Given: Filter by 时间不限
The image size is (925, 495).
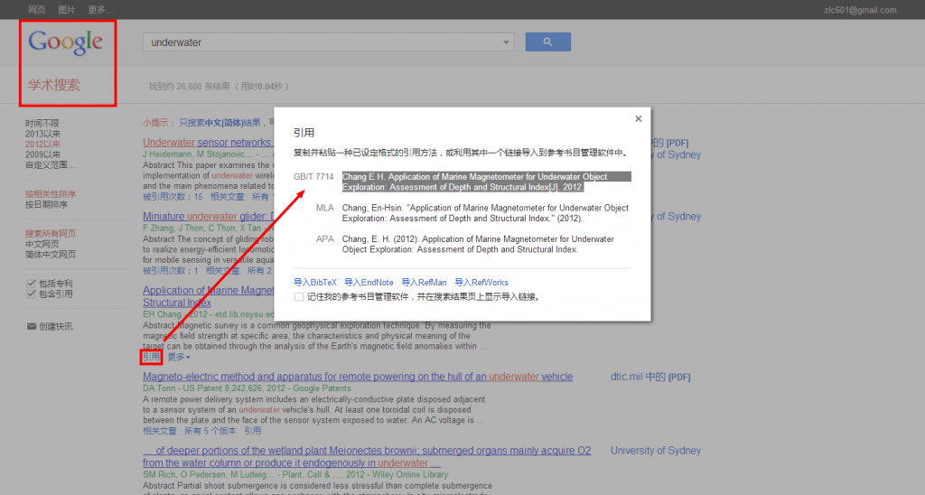Looking at the screenshot, I should point(42,124).
